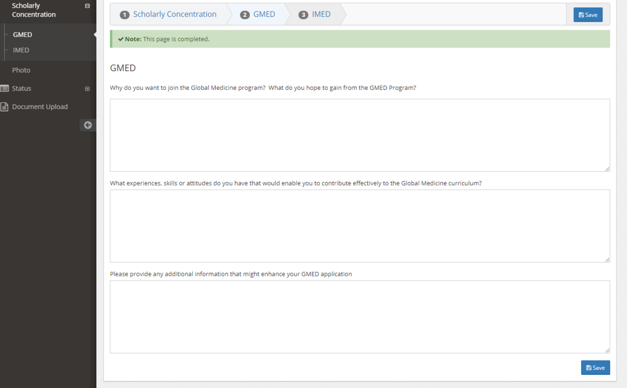The image size is (627, 388).
Task: Click the step 2 number badge
Action: (245, 15)
